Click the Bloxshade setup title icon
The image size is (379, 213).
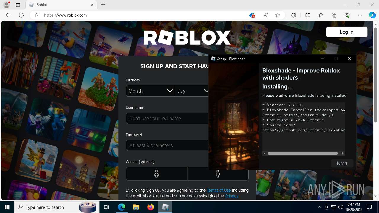point(213,59)
